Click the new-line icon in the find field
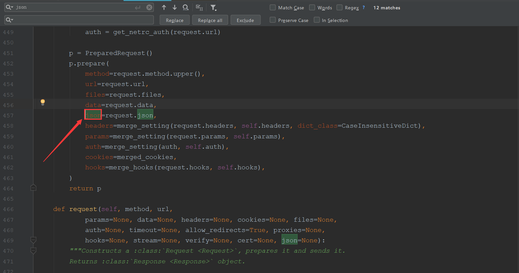The image size is (519, 273). click(x=138, y=7)
